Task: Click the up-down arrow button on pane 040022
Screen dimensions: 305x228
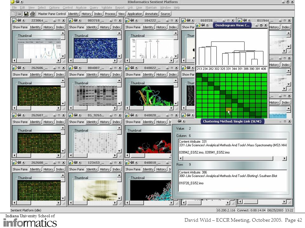Action: [136, 68]
